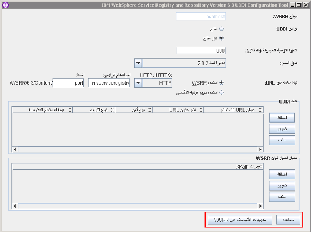
Task: Click right scroll arrow of UDDI nodes table
Action: point(260,150)
